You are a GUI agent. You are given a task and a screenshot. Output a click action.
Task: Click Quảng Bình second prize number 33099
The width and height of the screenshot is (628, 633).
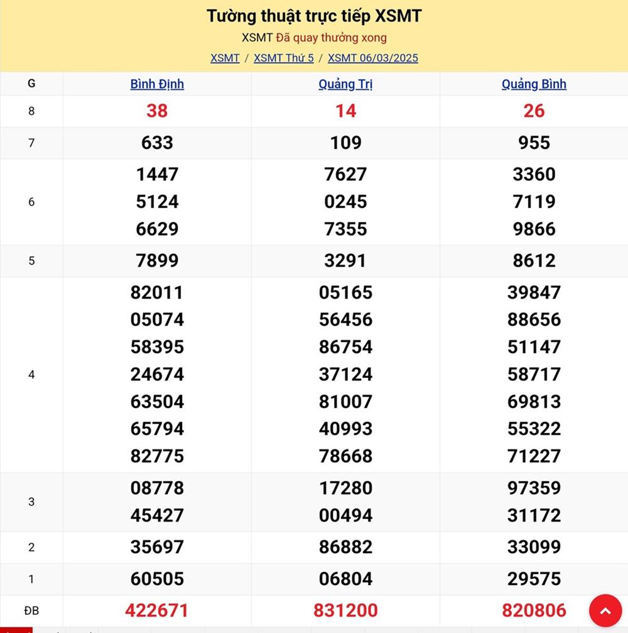[x=534, y=548]
